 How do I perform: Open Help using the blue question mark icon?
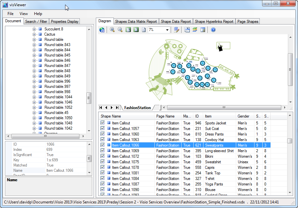tap(213, 30)
